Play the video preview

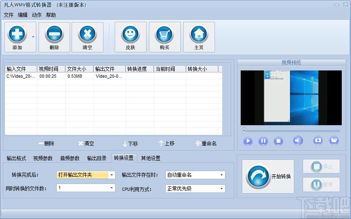[x=248, y=141]
